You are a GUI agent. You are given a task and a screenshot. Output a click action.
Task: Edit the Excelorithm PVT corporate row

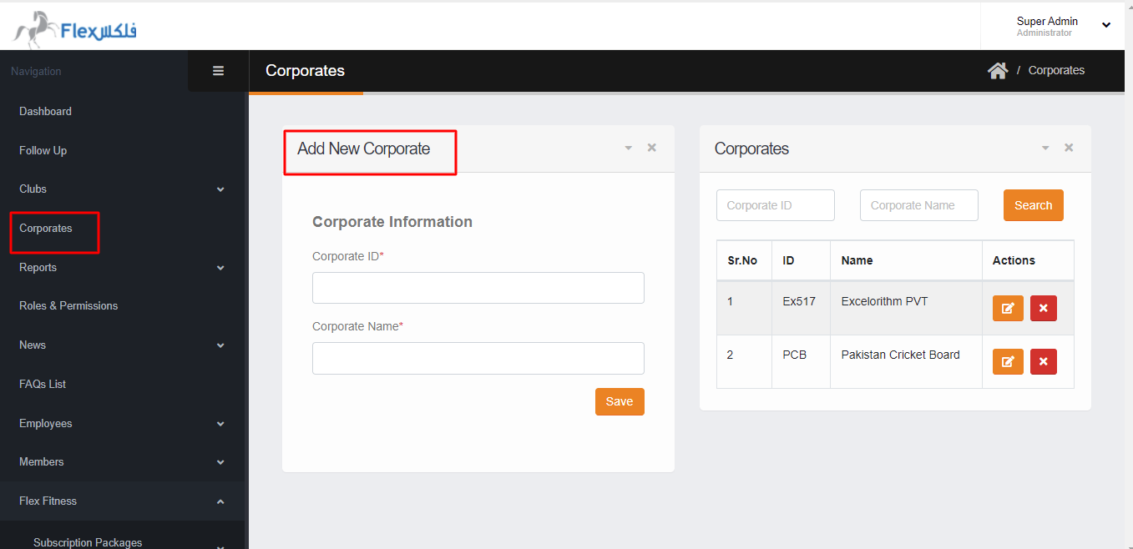point(1008,308)
